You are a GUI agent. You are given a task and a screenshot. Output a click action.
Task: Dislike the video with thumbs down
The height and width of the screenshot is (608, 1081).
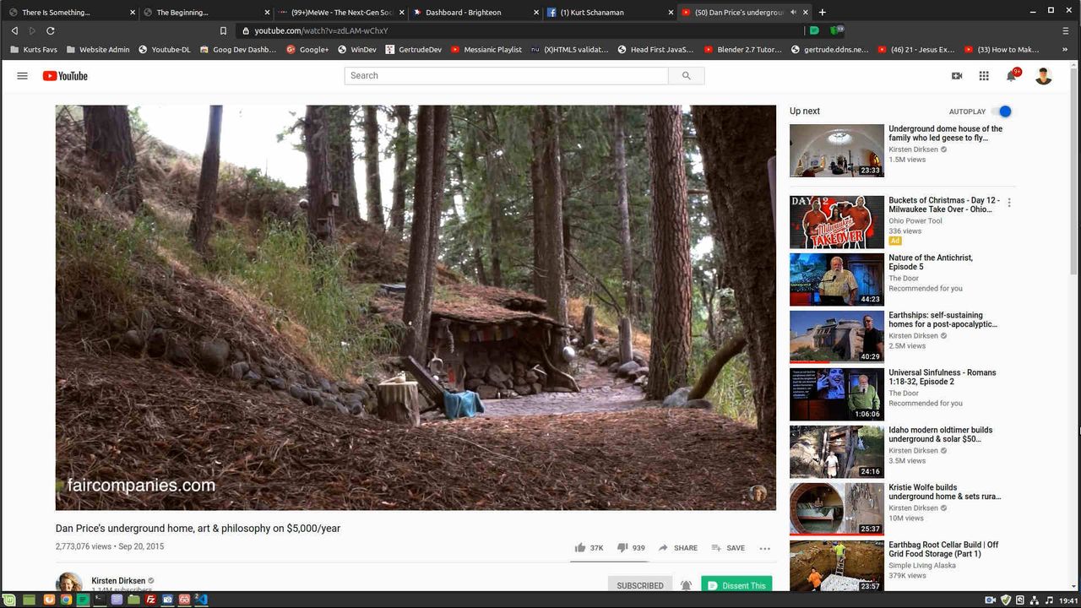622,548
